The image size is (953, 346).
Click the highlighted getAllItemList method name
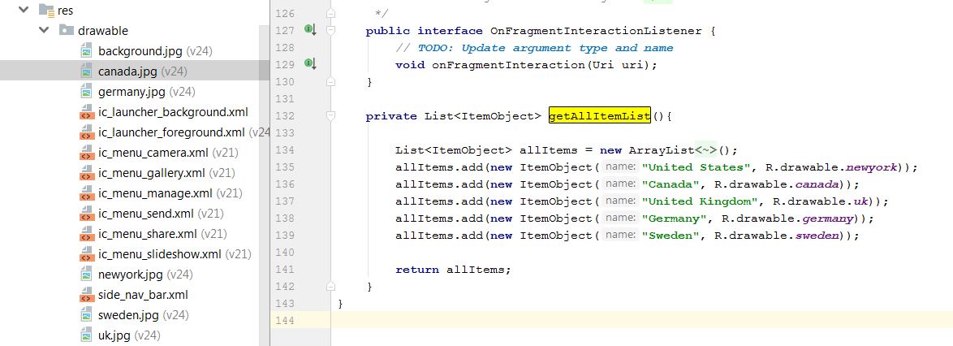[x=599, y=115]
